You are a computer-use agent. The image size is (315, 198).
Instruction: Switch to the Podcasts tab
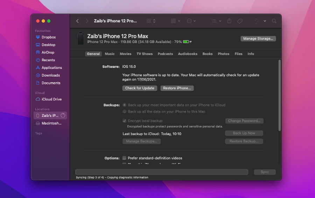165,54
